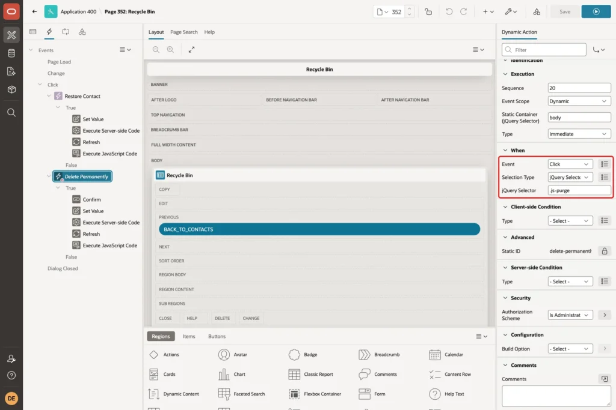This screenshot has width=616, height=410.
Task: Collapse the Click events node
Action: pyautogui.click(x=40, y=85)
